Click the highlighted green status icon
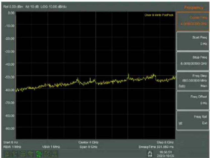 click(39, 154)
